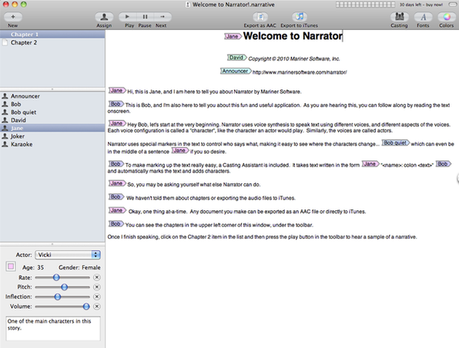This screenshot has height=348, width=459.
Task: Start playback with the Play button
Action: (127, 17)
